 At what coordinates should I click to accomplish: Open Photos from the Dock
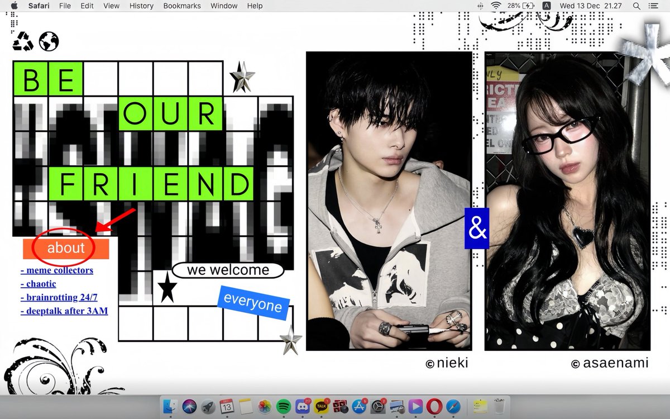point(265,406)
